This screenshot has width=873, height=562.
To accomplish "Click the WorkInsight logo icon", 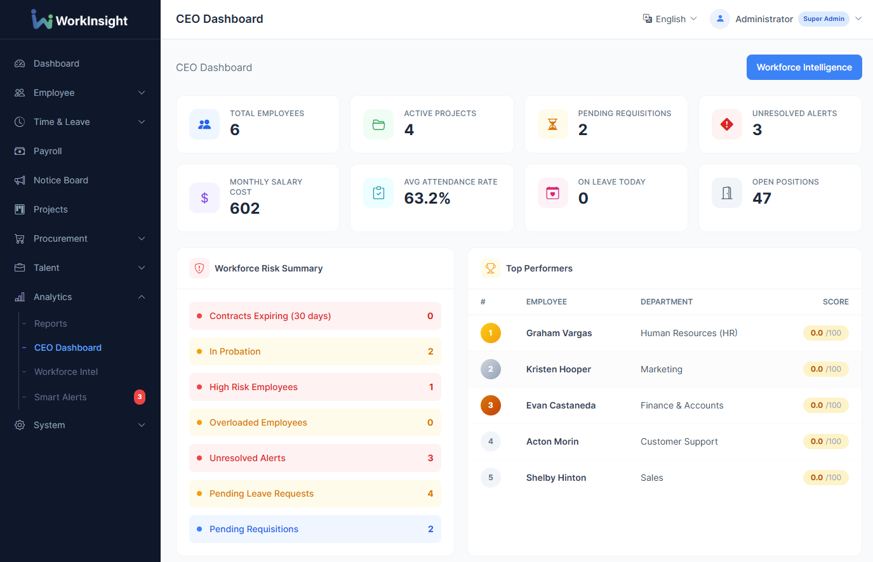I will tap(40, 19).
